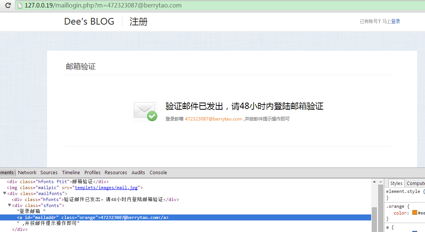Click the Dee's BLOG site title
425x232 pixels.
[89, 21]
